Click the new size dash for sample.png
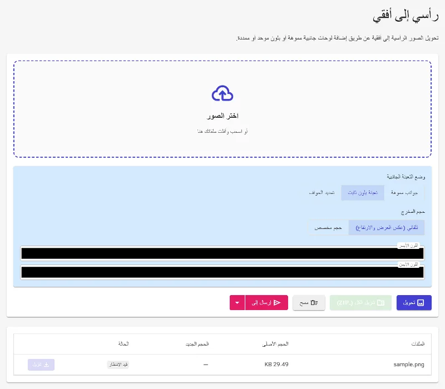This screenshot has height=389, width=445. pyautogui.click(x=206, y=365)
